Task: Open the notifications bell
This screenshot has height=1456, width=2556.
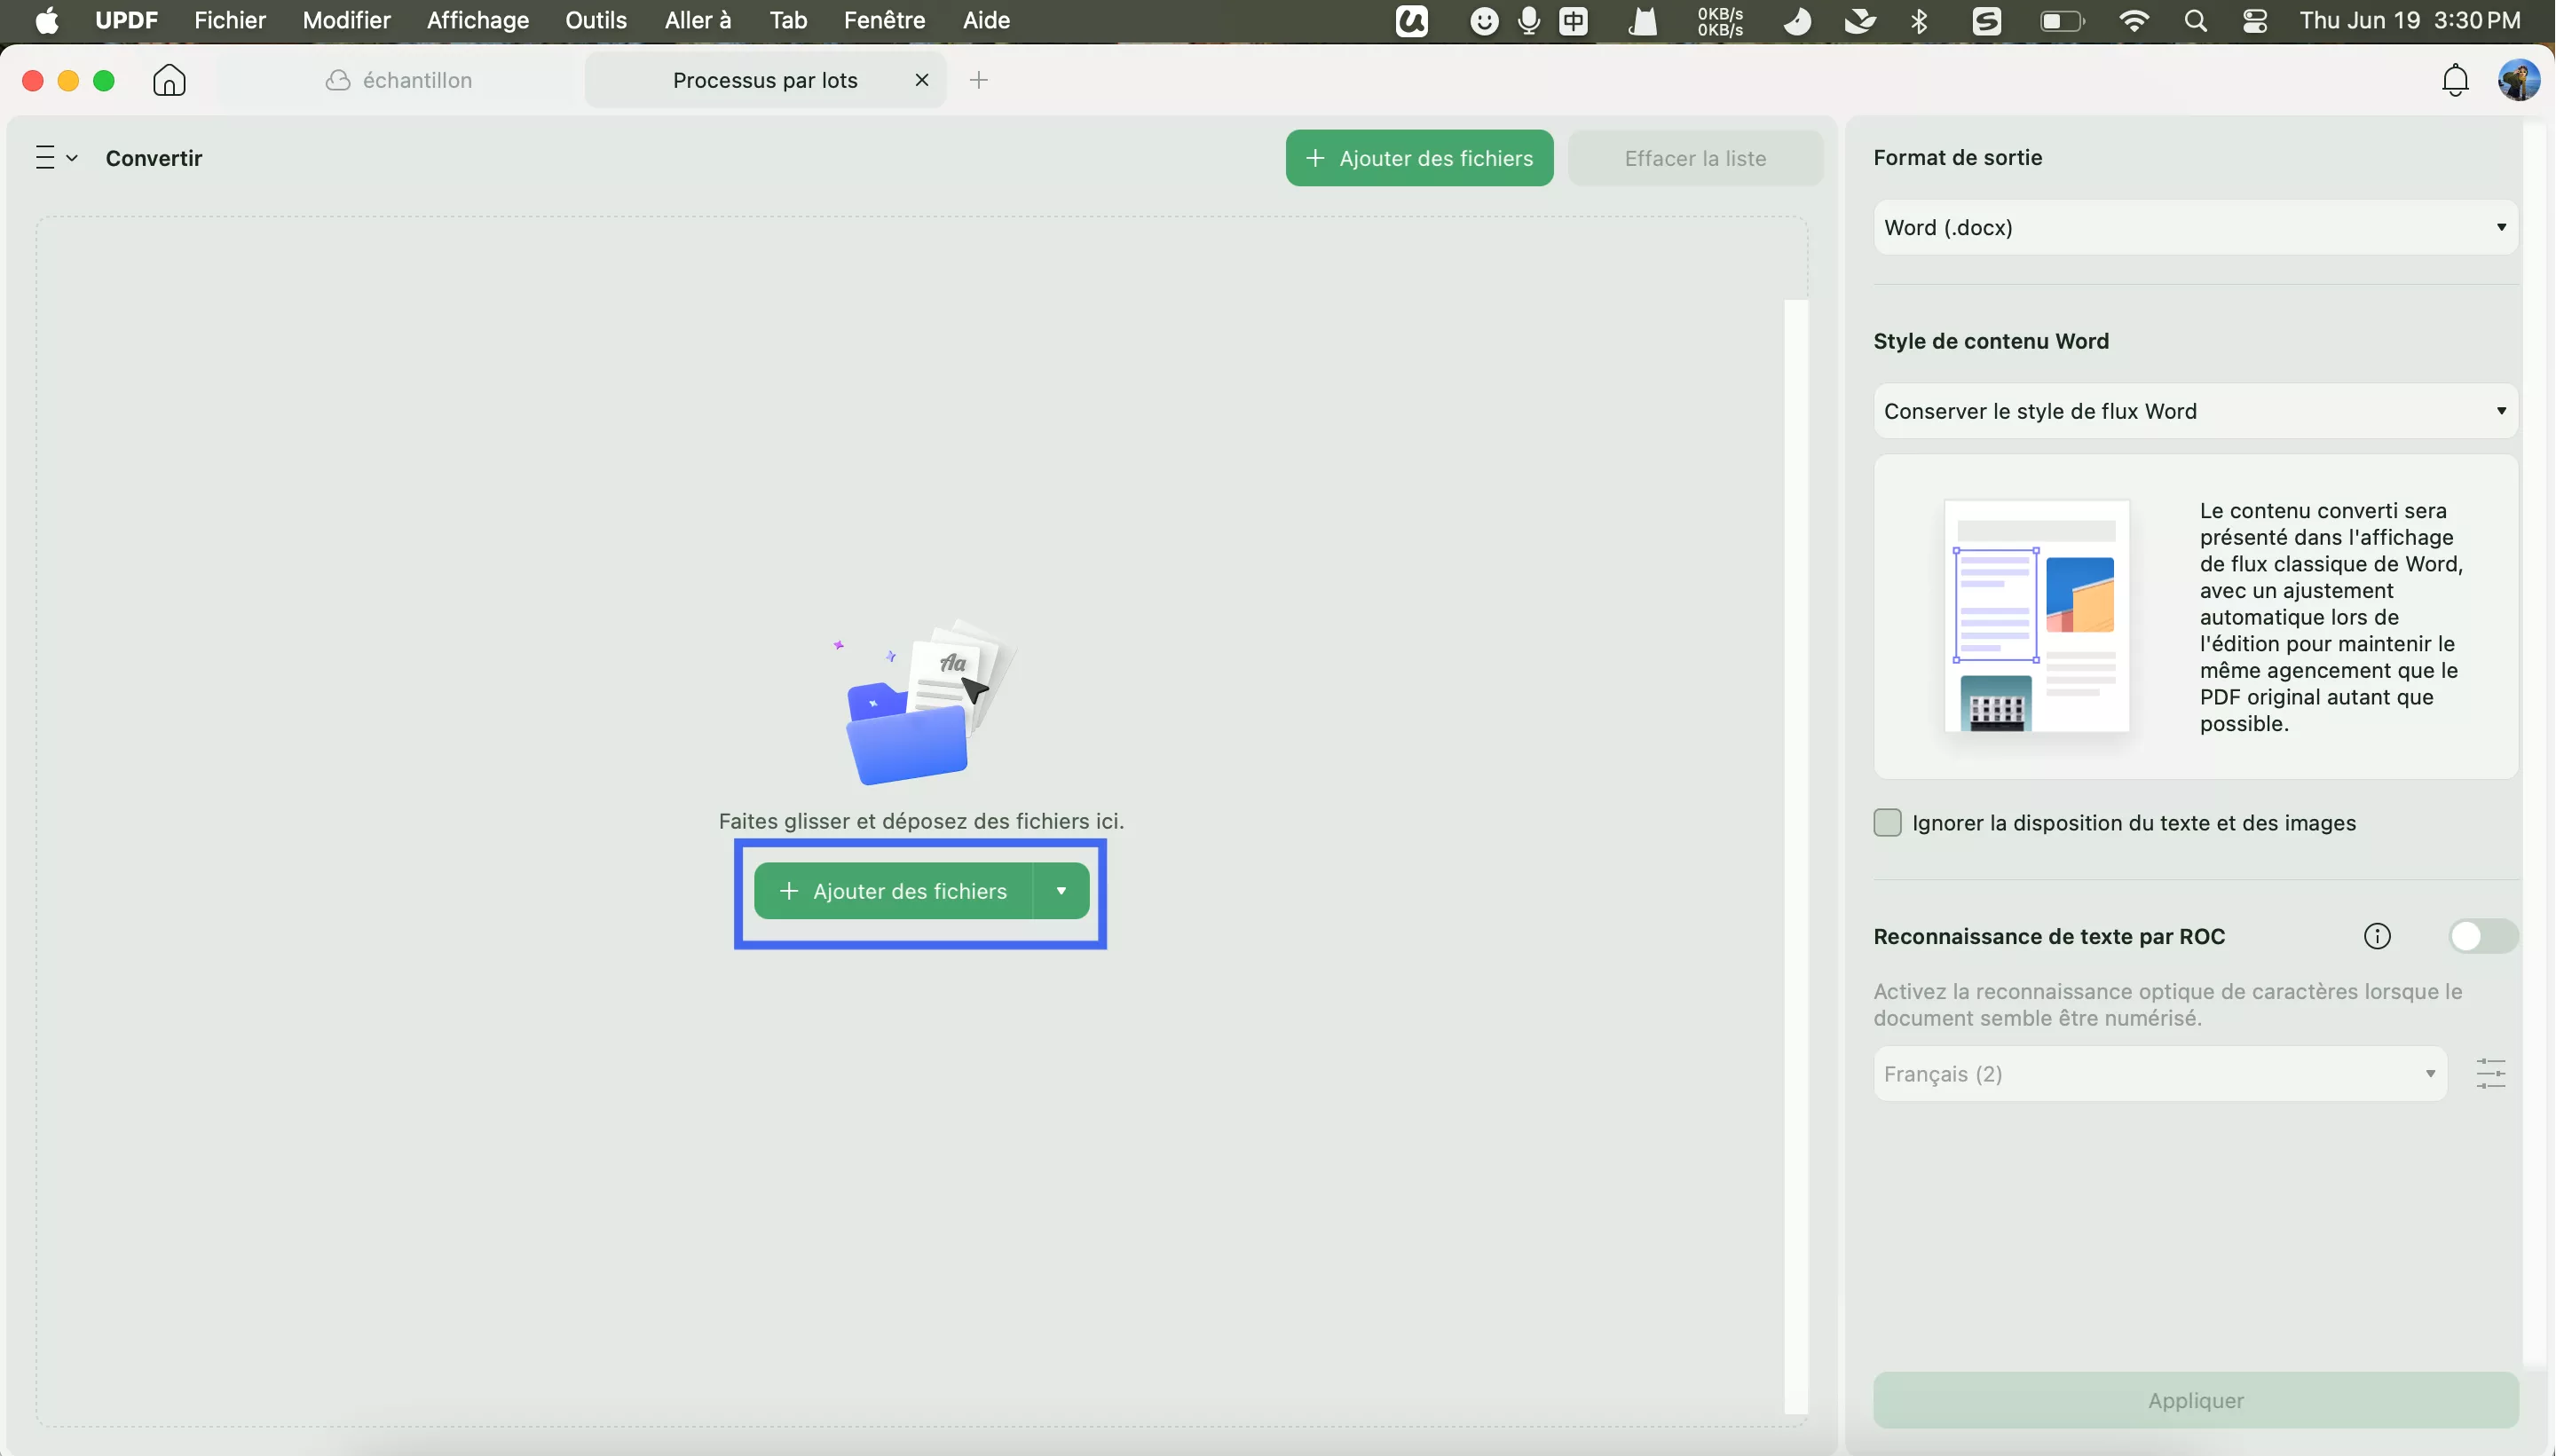Action: (x=2455, y=80)
